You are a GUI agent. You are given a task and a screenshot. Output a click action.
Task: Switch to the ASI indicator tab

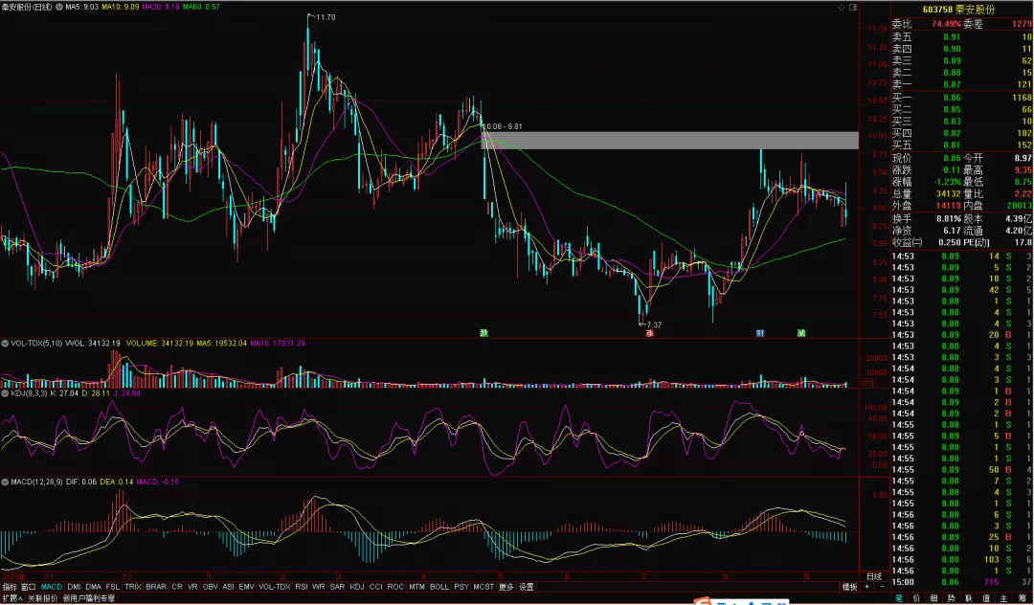[x=228, y=587]
